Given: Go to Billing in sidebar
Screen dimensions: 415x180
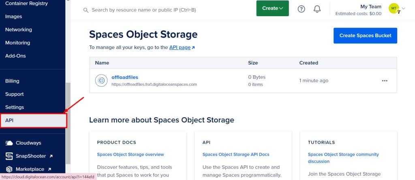Looking at the screenshot, I should pyautogui.click(x=12, y=81).
